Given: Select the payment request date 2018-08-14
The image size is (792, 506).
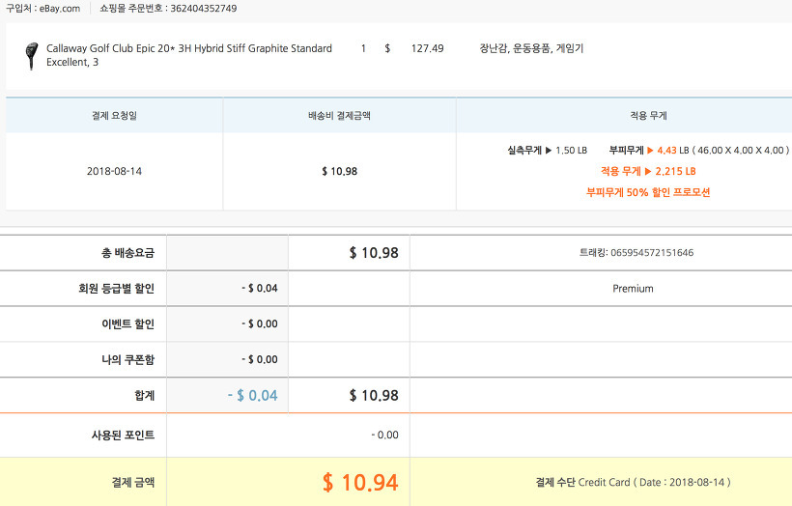Looking at the screenshot, I should pos(114,171).
